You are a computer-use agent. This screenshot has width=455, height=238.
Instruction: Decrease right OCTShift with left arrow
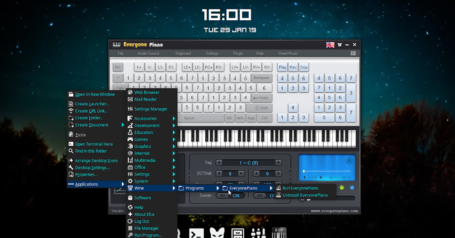click(x=256, y=174)
